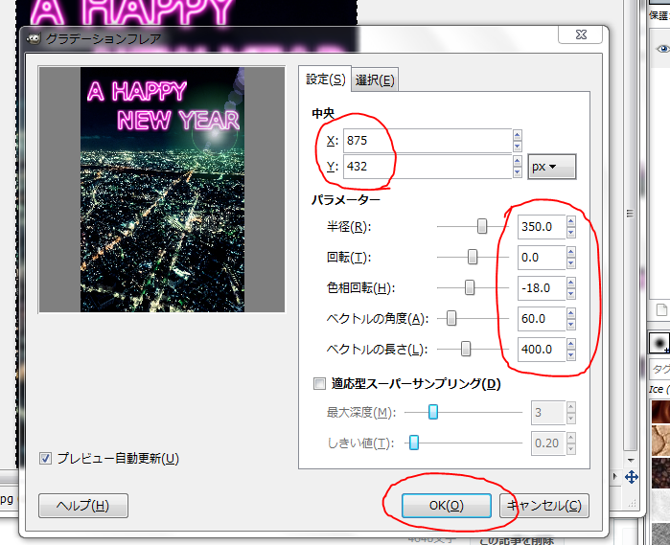Click the キャンセル(C) cancel button
The height and width of the screenshot is (545, 670).
click(x=543, y=506)
